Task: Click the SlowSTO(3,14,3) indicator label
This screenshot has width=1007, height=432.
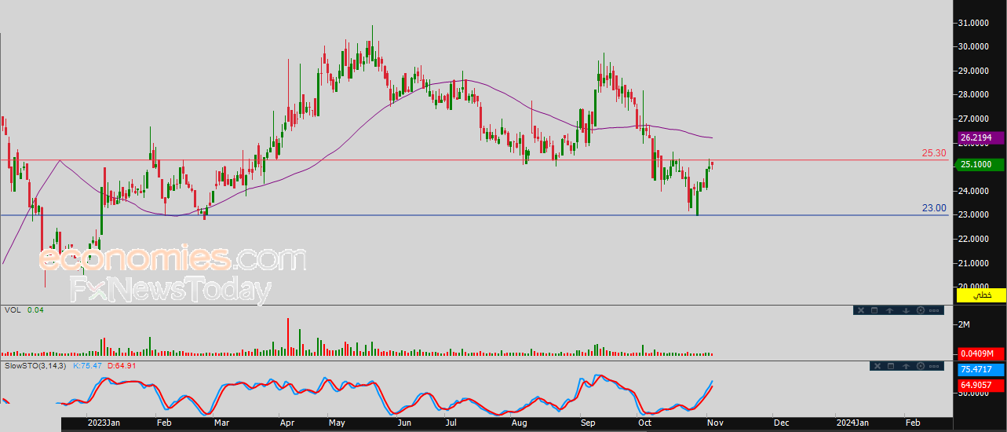Action: [x=36, y=366]
